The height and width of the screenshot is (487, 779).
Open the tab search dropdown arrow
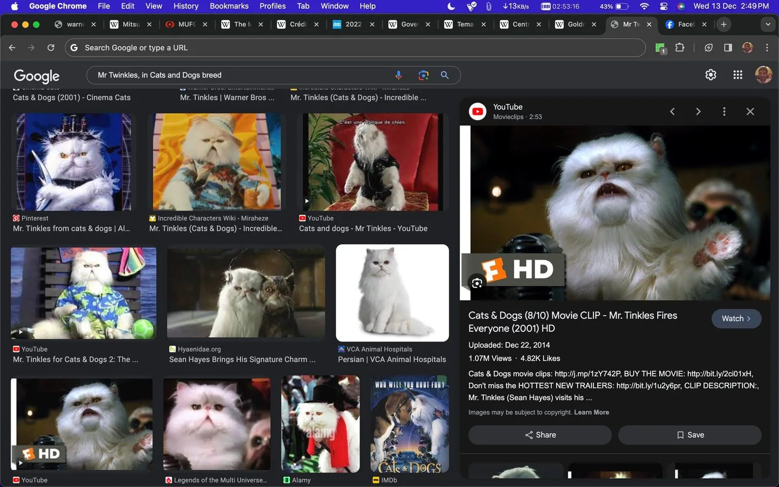(x=768, y=24)
